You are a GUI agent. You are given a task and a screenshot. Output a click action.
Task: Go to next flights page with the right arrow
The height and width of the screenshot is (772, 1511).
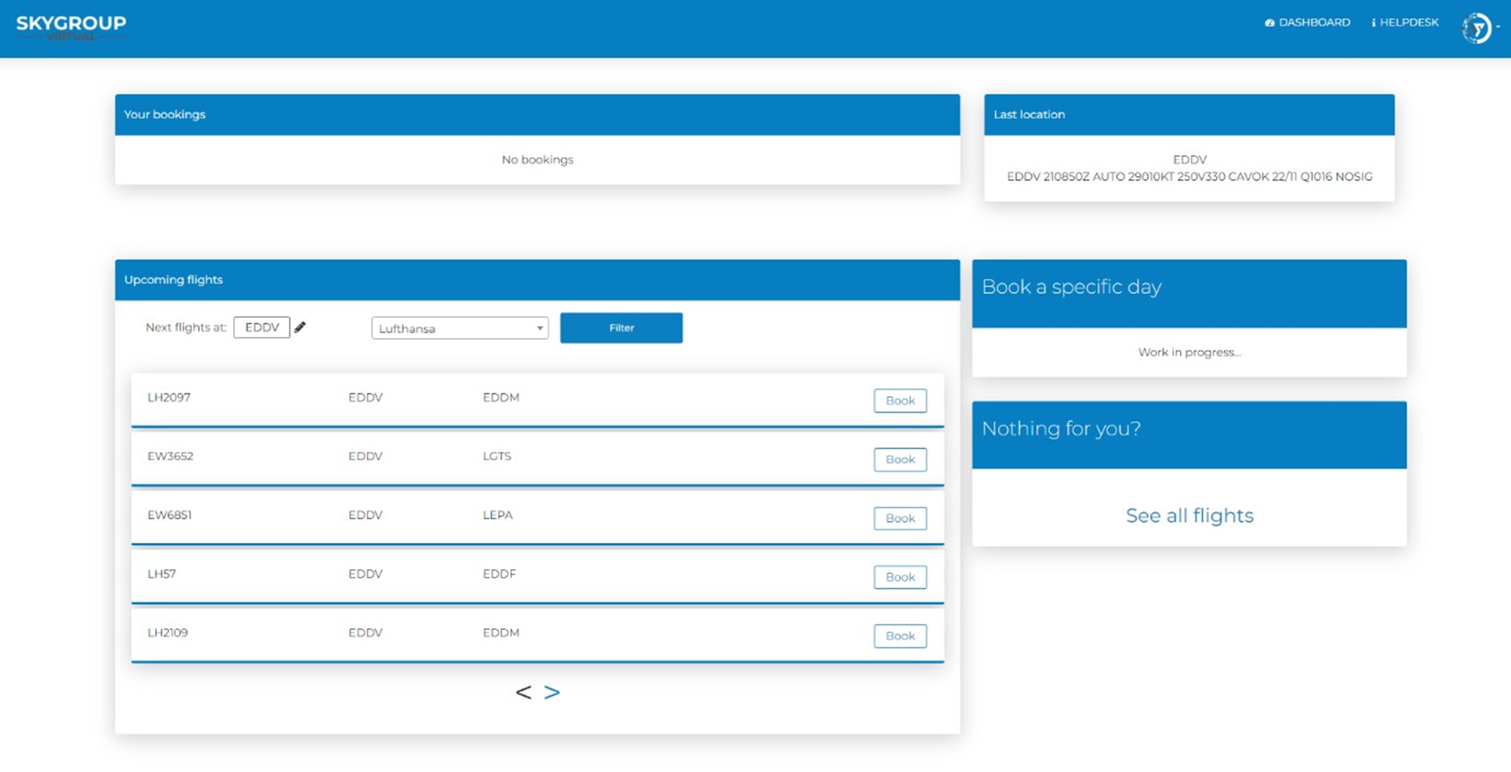coord(552,692)
